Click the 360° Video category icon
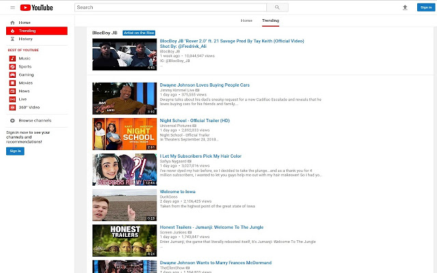The height and width of the screenshot is (273, 437). (x=12, y=107)
